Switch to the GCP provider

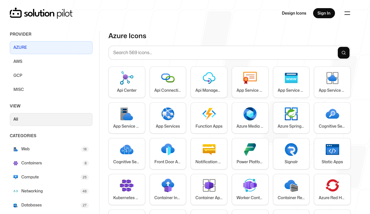[x=51, y=75]
